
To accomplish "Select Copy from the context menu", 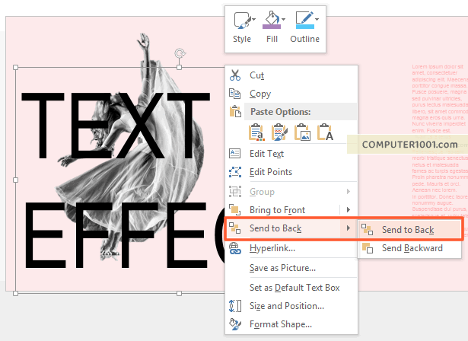I will 259,94.
